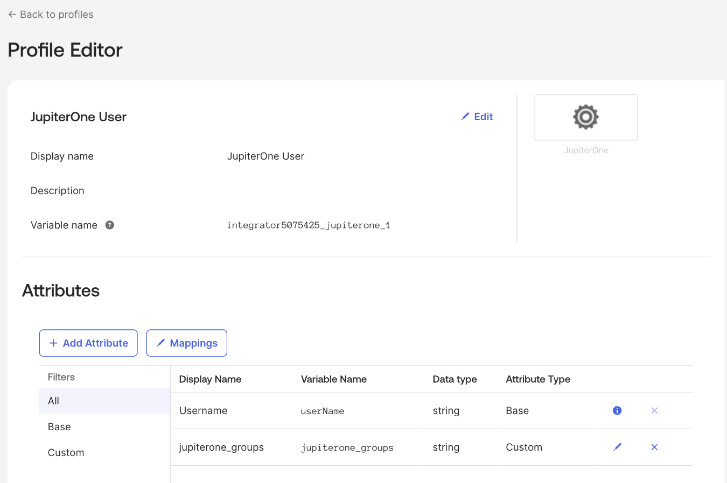Click the Profile Editor heading
The height and width of the screenshot is (483, 727).
click(65, 50)
